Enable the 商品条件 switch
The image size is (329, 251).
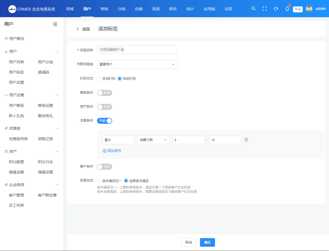(104, 93)
